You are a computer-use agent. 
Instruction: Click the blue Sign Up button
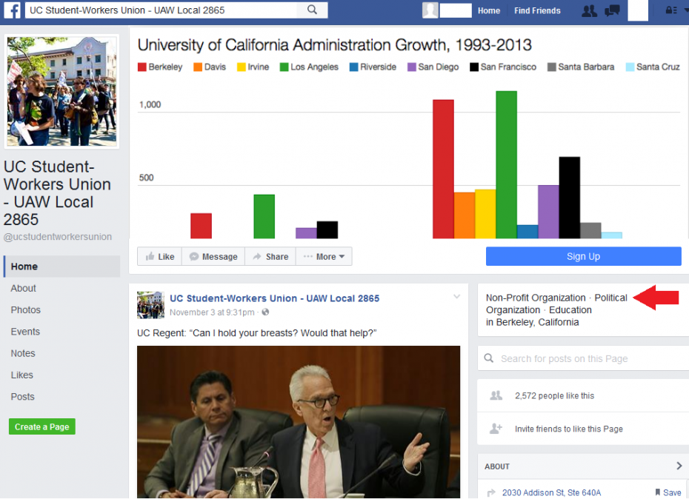584,256
